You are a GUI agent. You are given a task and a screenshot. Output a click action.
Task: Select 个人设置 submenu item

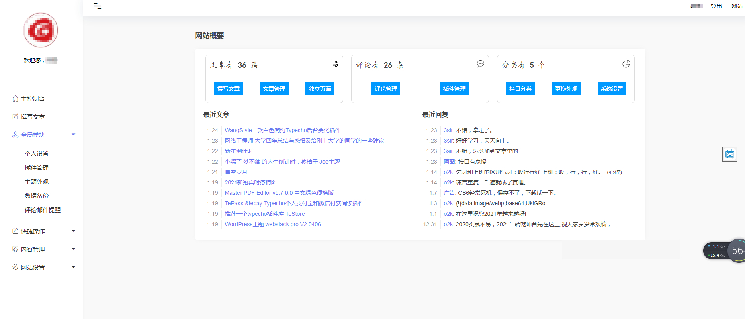coord(37,153)
